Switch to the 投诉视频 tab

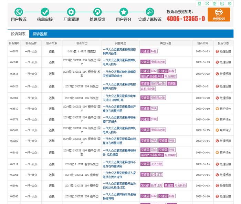[x=40, y=34]
